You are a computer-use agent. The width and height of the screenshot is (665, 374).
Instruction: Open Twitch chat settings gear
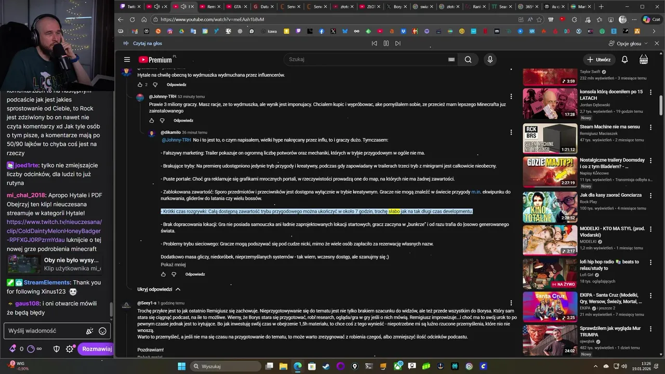70,349
